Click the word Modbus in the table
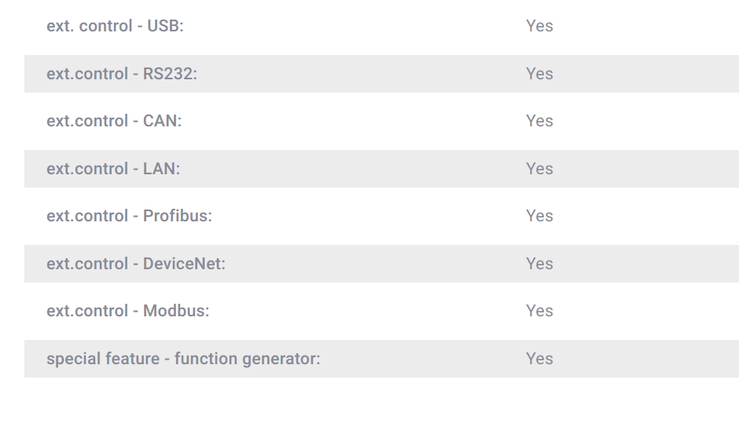This screenshot has height=438, width=739. click(x=175, y=311)
